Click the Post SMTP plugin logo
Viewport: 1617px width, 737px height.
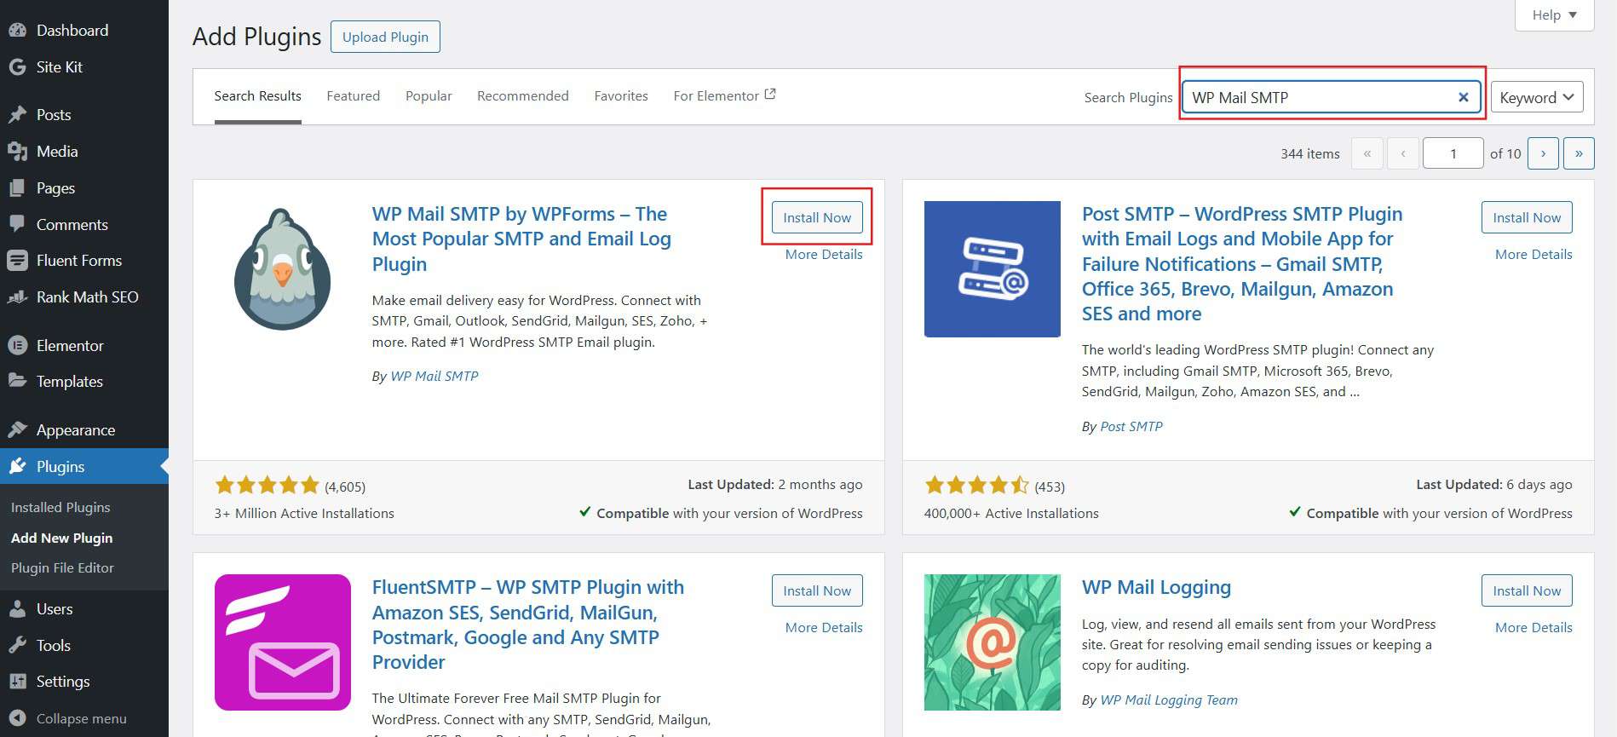[993, 269]
